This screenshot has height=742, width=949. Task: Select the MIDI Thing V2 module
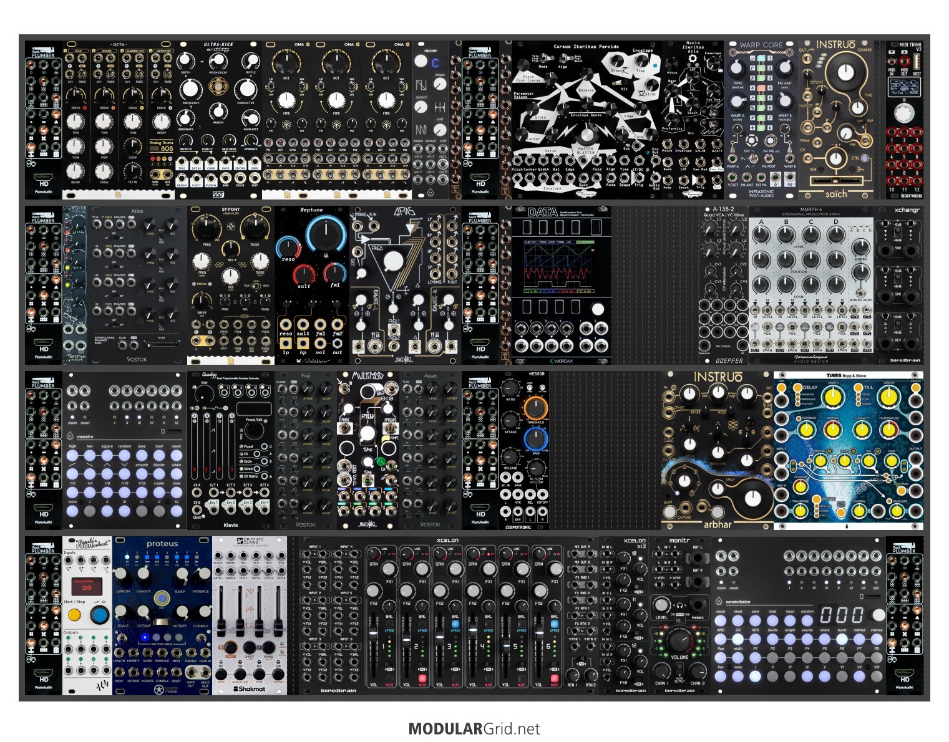905,120
